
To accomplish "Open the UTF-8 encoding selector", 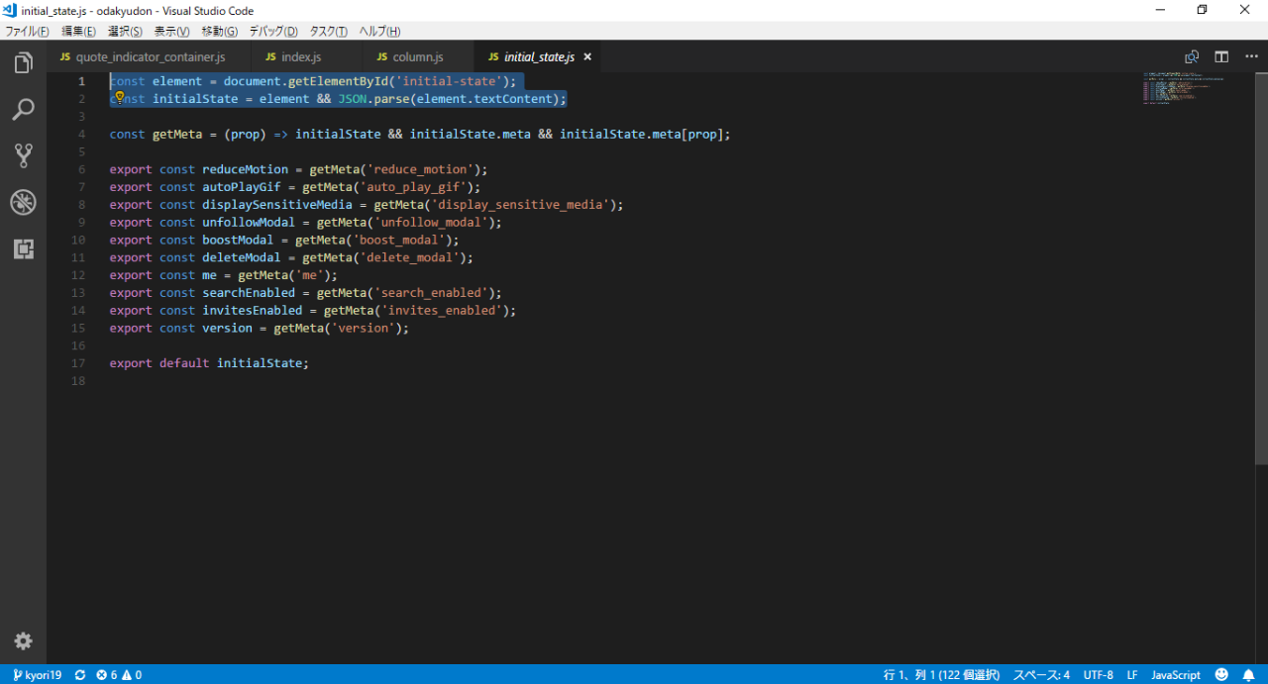I will pyautogui.click(x=1098, y=675).
